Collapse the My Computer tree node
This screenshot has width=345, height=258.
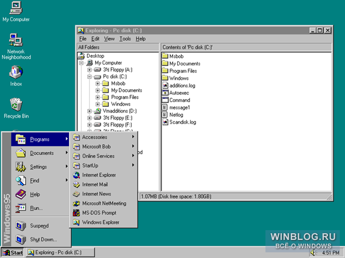coord(81,63)
